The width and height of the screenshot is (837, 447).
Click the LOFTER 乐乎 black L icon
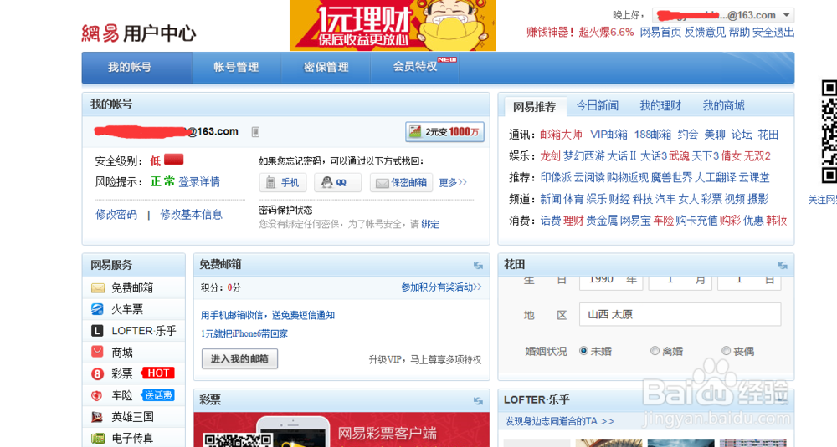pyautogui.click(x=96, y=331)
